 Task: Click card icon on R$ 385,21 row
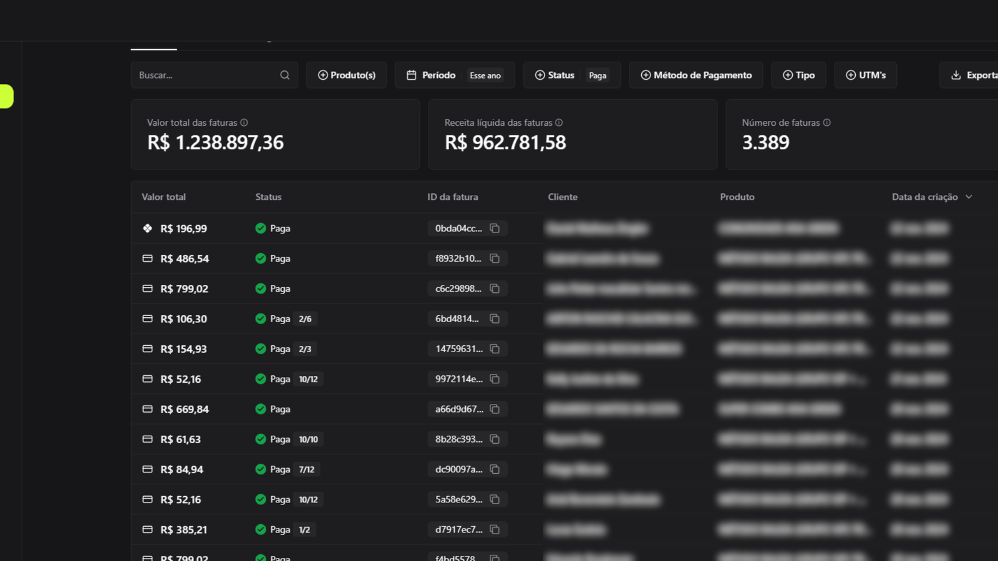pos(147,529)
